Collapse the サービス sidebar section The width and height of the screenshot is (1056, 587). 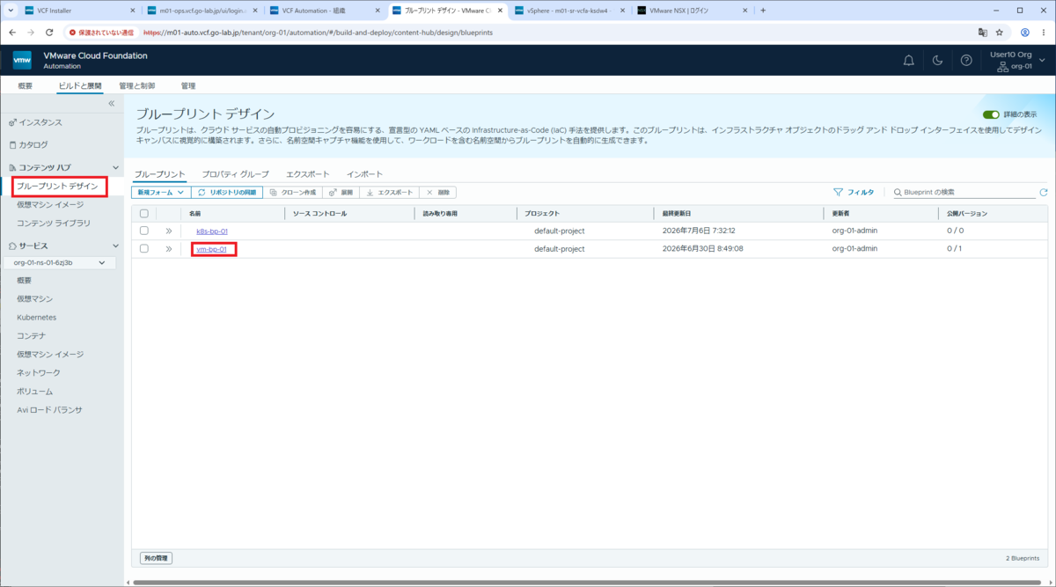[x=115, y=246]
